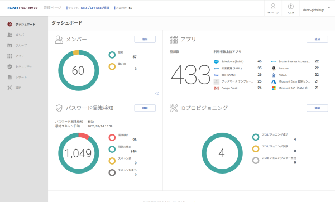
Task: Click the sidebar report document icon
Action: tap(9, 77)
